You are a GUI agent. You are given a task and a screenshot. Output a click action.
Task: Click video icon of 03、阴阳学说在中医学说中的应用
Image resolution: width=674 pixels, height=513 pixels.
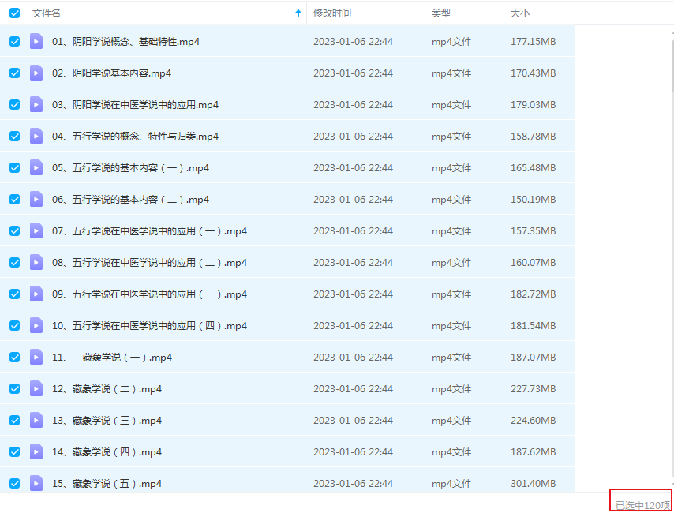pyautogui.click(x=36, y=104)
